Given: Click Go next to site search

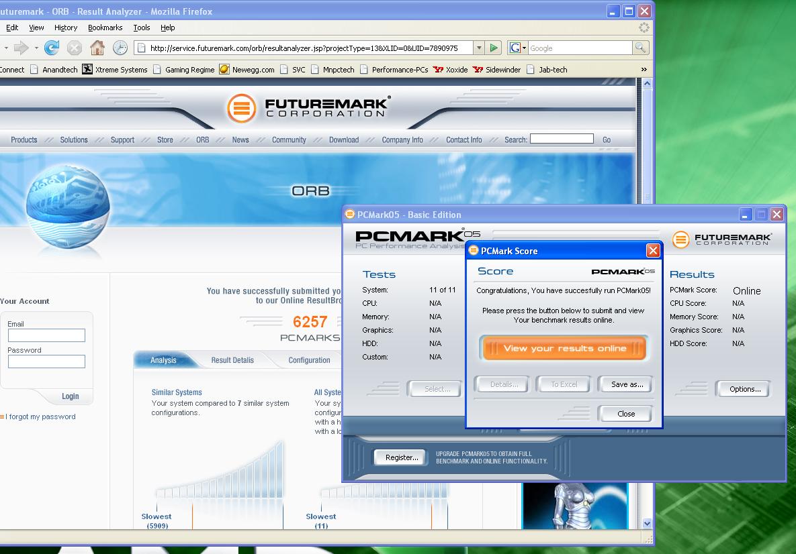Looking at the screenshot, I should 607,140.
